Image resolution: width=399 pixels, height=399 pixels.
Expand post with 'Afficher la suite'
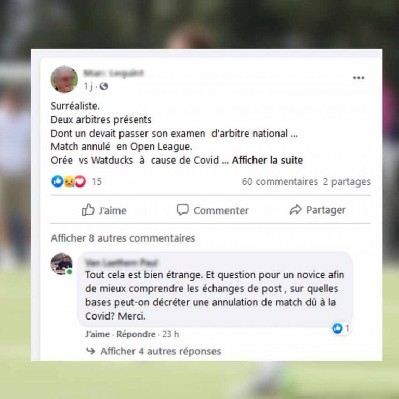click(267, 161)
